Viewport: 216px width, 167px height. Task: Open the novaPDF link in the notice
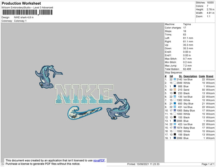coord(99,161)
